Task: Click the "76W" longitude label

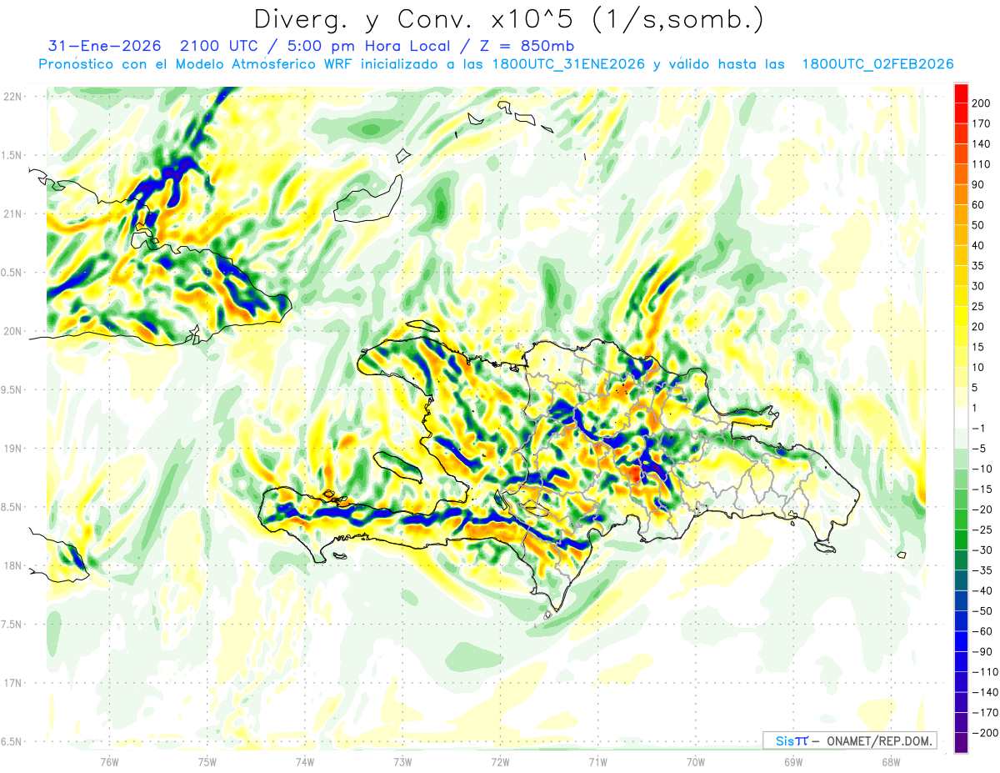Action: [109, 761]
